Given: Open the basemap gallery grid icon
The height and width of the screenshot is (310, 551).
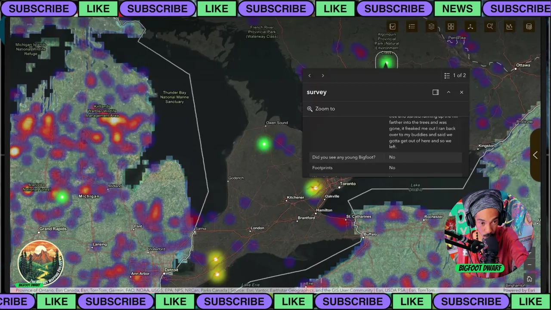Looking at the screenshot, I should click(451, 27).
